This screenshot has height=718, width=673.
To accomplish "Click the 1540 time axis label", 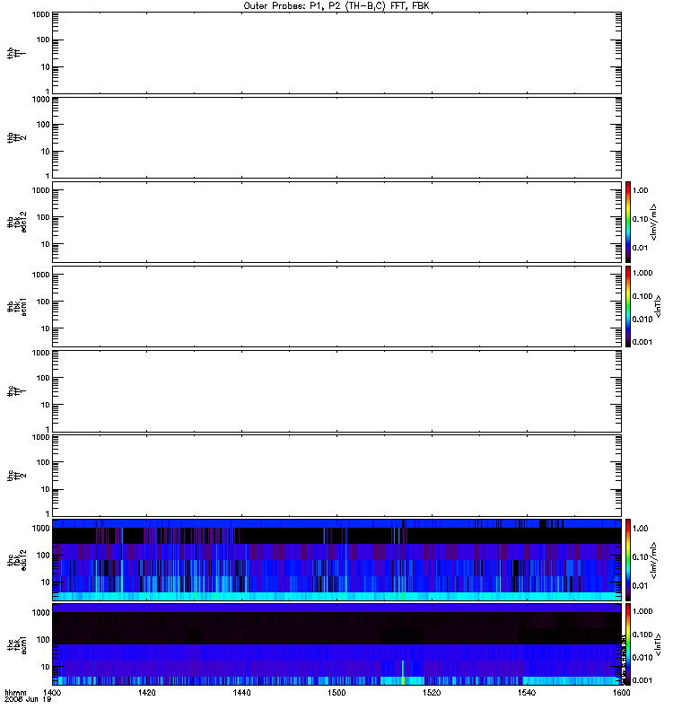I will pyautogui.click(x=527, y=692).
